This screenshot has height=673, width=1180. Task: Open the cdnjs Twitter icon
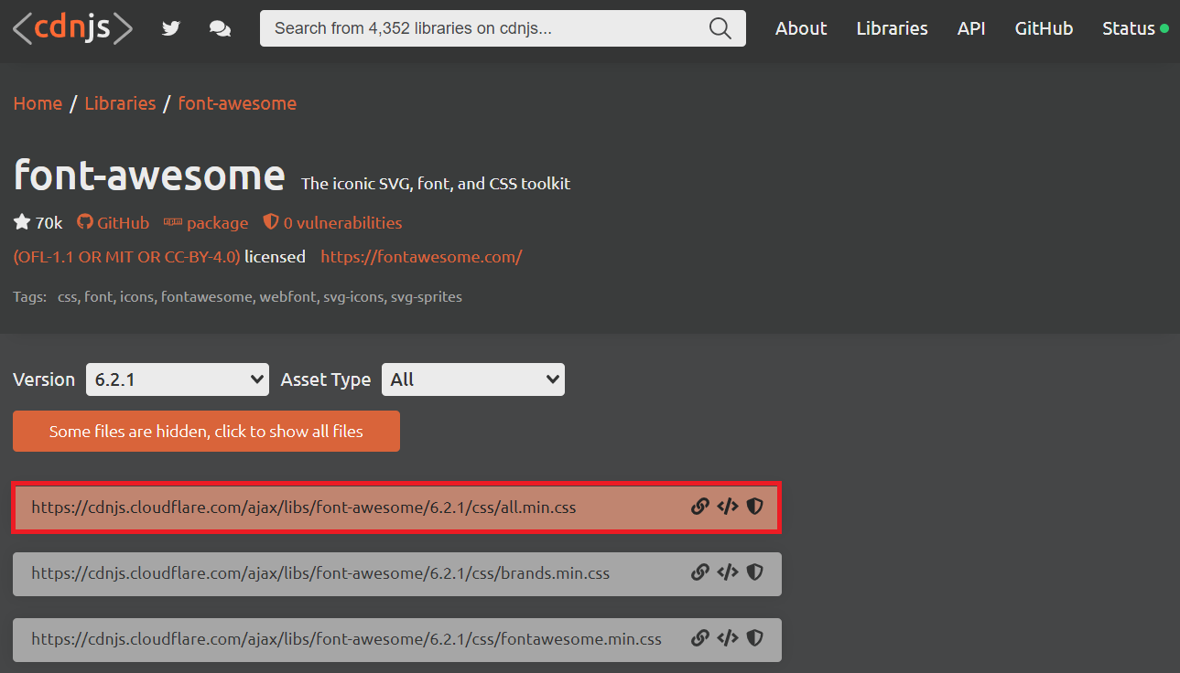171,28
